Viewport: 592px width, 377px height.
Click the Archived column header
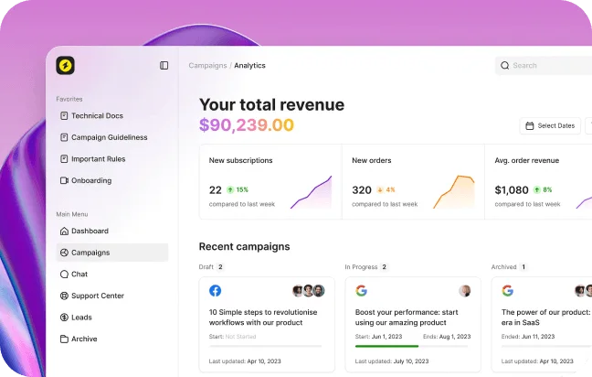tap(503, 267)
